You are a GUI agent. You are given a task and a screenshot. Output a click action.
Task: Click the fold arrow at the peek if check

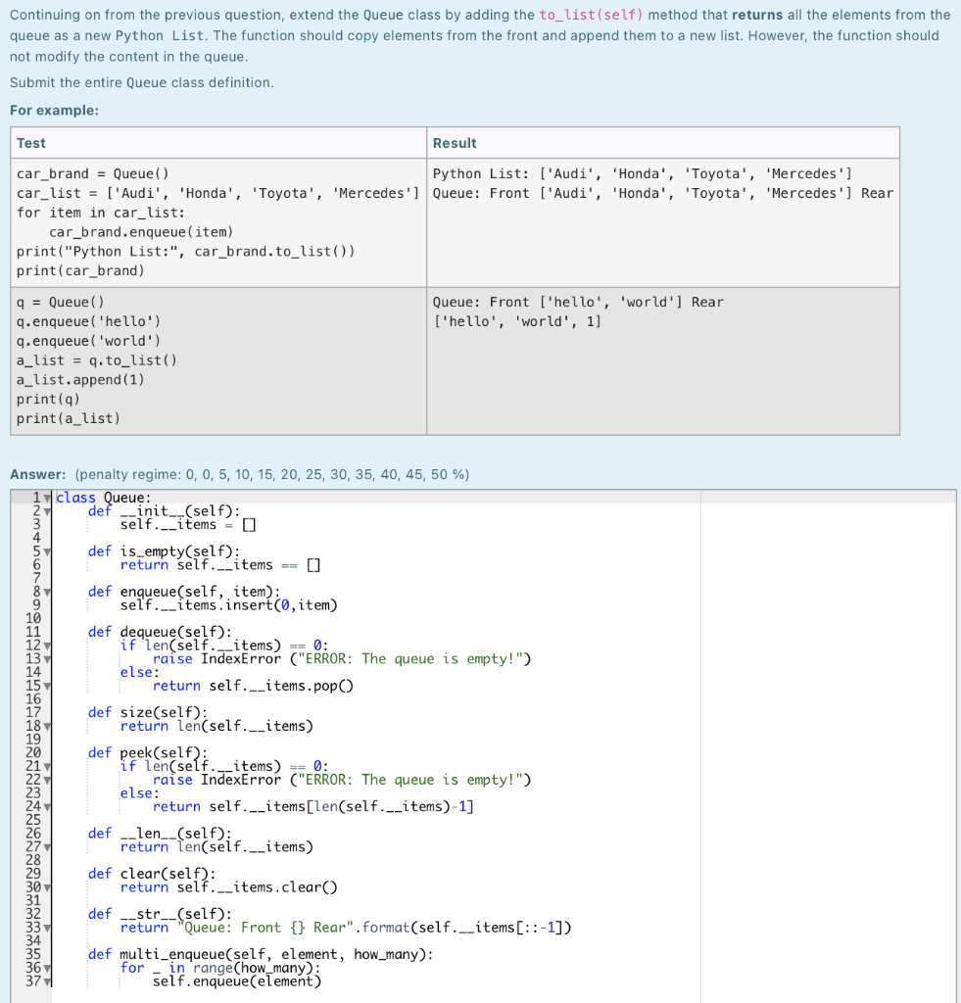[x=47, y=765]
